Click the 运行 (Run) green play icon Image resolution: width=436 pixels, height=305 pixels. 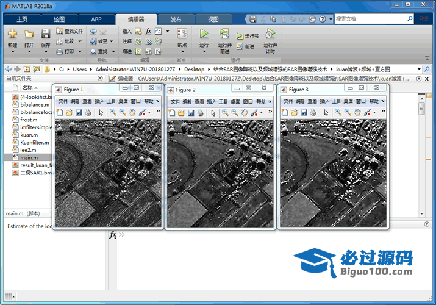click(x=204, y=34)
